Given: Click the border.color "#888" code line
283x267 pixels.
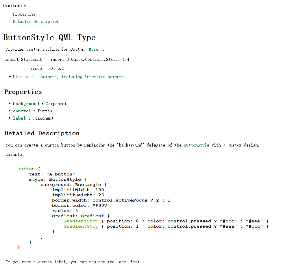Looking at the screenshot, I should click(81, 205).
